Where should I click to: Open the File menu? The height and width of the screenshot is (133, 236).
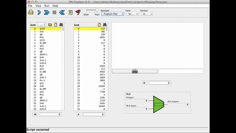30,6
